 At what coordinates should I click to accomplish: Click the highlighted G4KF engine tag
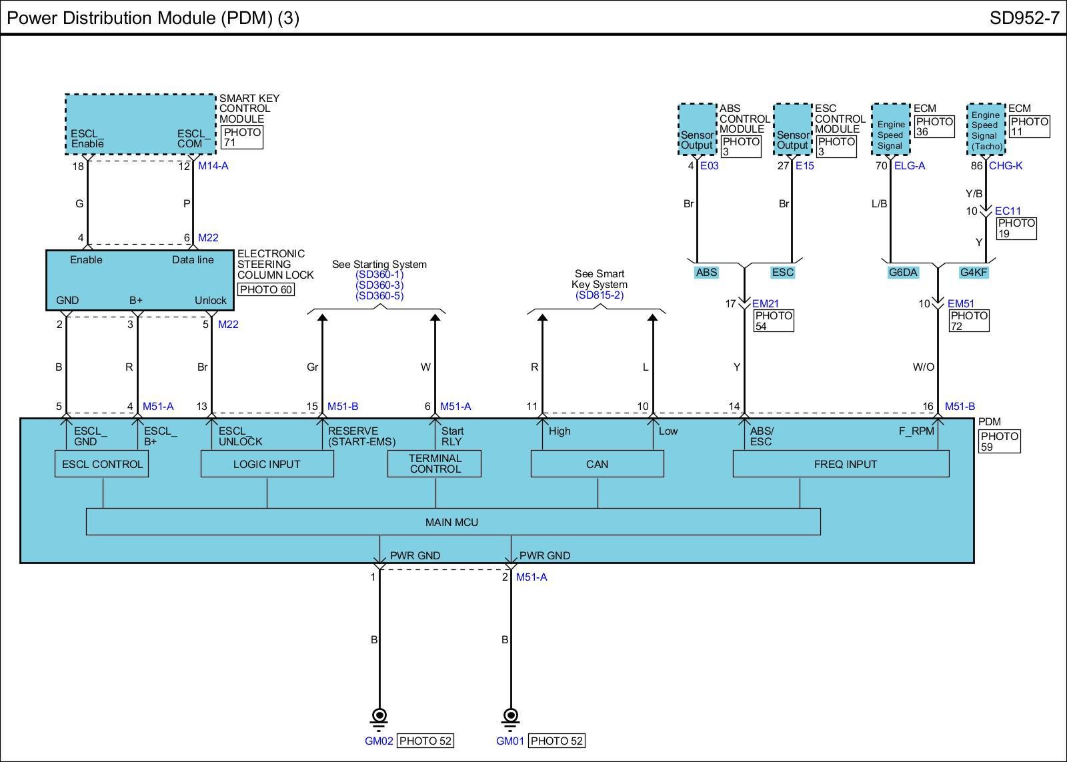coord(973,272)
